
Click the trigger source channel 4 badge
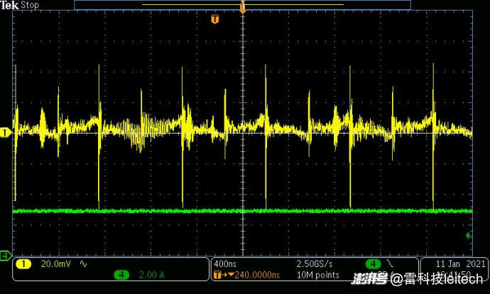pyautogui.click(x=370, y=264)
